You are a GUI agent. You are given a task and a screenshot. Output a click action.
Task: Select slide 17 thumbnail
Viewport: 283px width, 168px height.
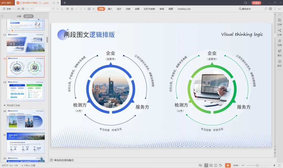[26, 43]
